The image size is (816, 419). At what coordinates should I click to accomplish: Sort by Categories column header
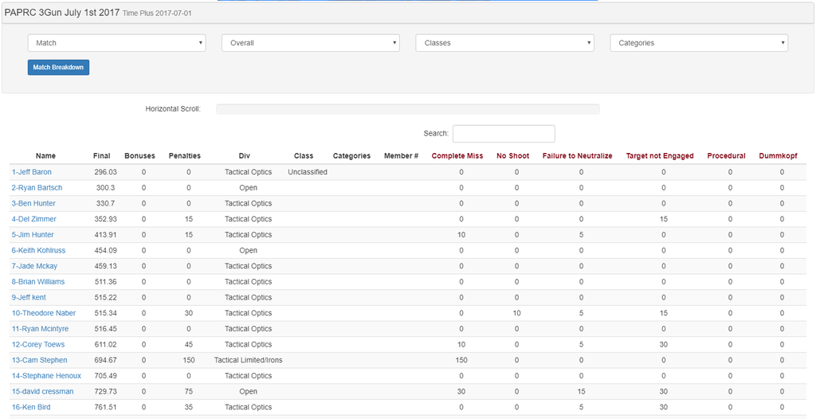pos(351,155)
